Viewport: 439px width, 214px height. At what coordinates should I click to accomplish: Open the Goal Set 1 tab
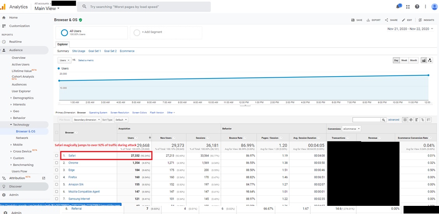94,51
